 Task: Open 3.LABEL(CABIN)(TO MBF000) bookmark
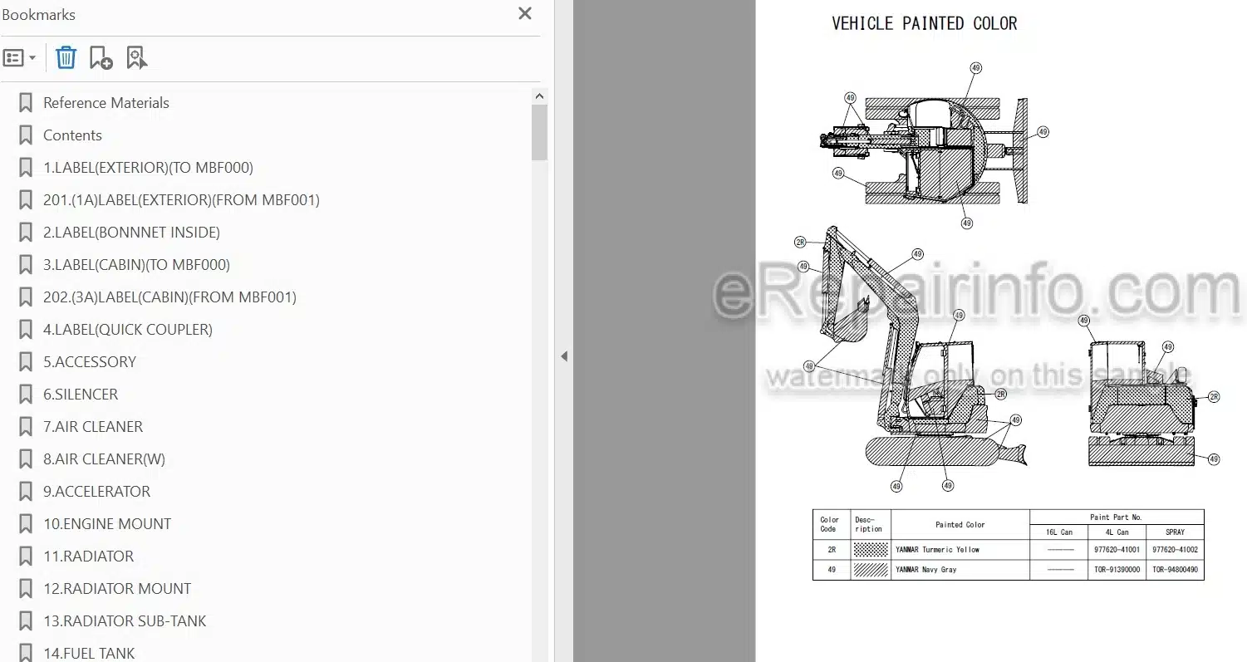tap(136, 265)
